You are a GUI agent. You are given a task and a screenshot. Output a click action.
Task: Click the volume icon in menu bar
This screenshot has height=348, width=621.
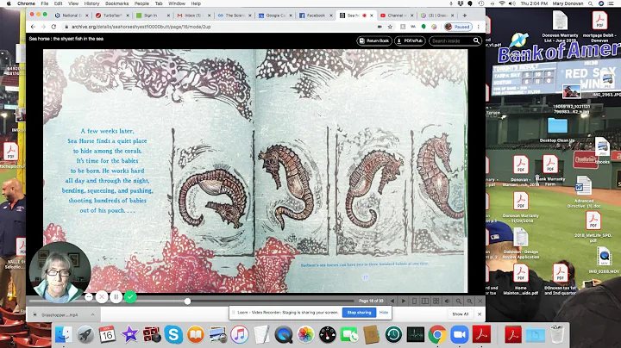pos(512,3)
